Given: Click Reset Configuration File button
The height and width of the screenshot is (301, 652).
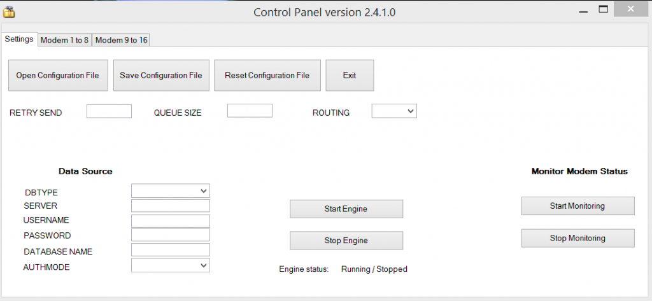Looking at the screenshot, I should pos(267,76).
